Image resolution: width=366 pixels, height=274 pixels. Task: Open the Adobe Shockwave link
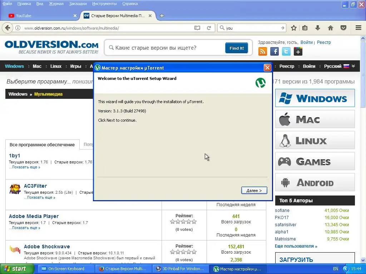pyautogui.click(x=47, y=247)
